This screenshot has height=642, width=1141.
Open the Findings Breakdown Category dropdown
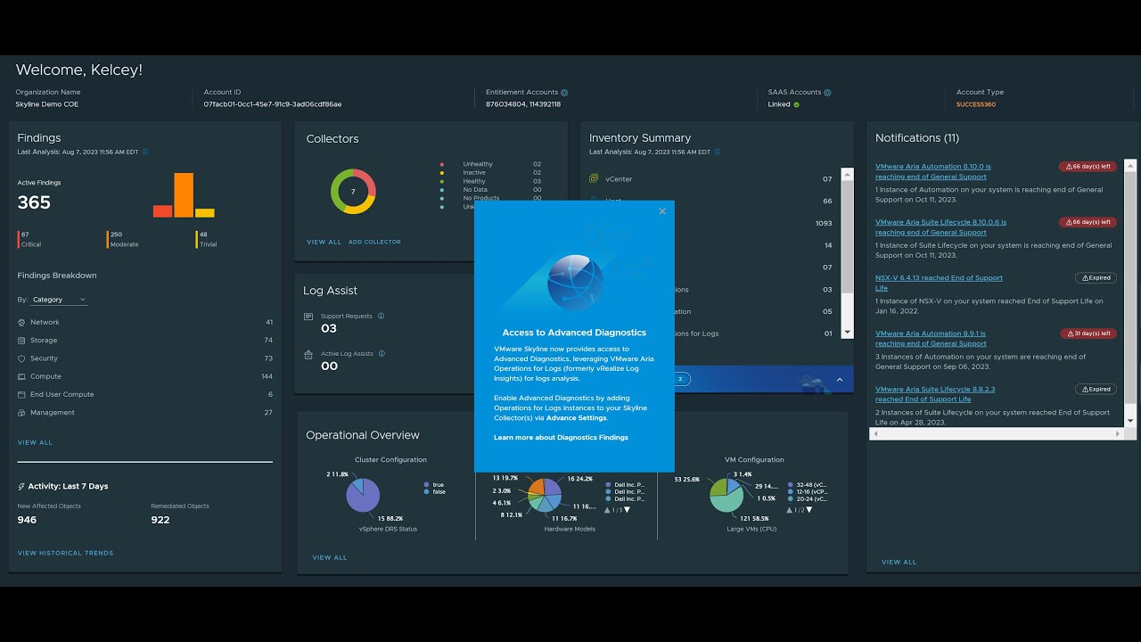point(59,300)
